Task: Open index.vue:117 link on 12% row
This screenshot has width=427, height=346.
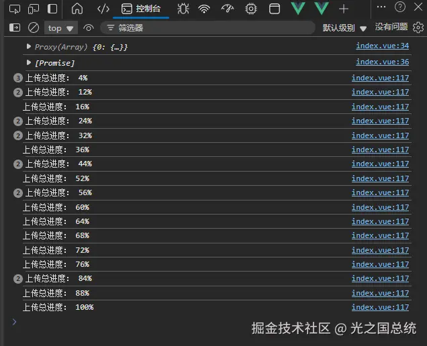Action: [x=380, y=93]
